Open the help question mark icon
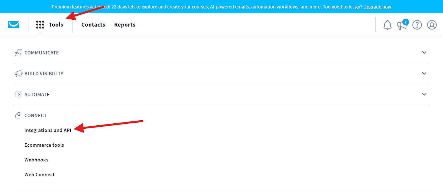This screenshot has height=192, width=443. 417,25
